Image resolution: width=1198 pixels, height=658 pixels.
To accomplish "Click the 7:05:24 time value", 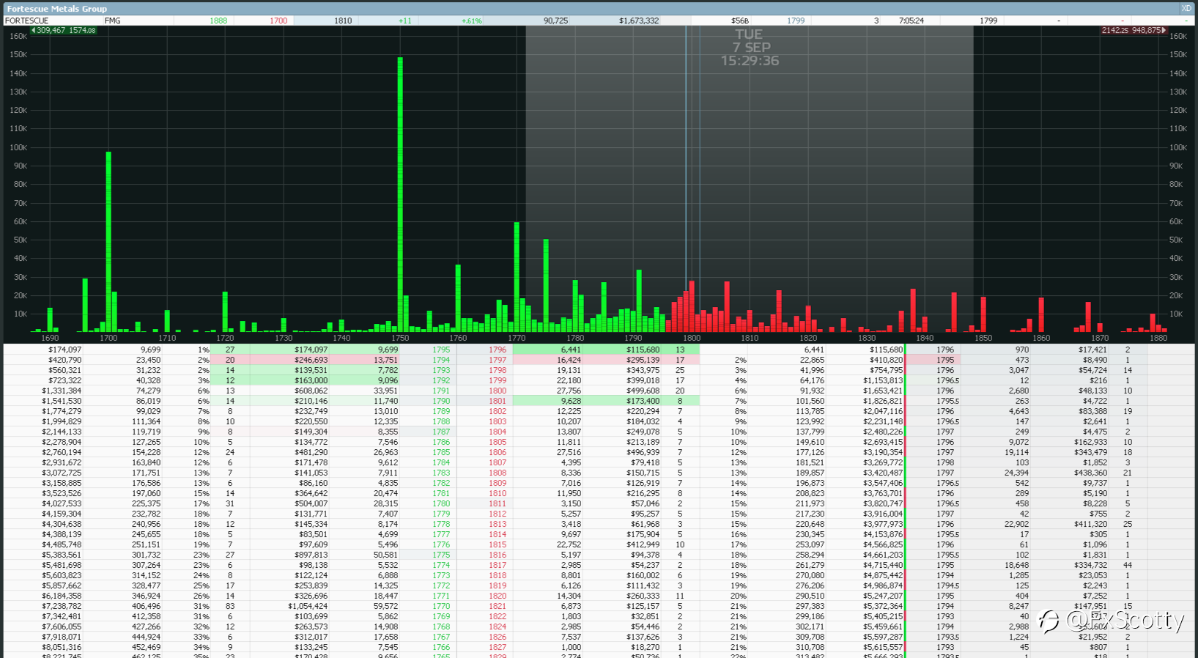I will click(911, 21).
